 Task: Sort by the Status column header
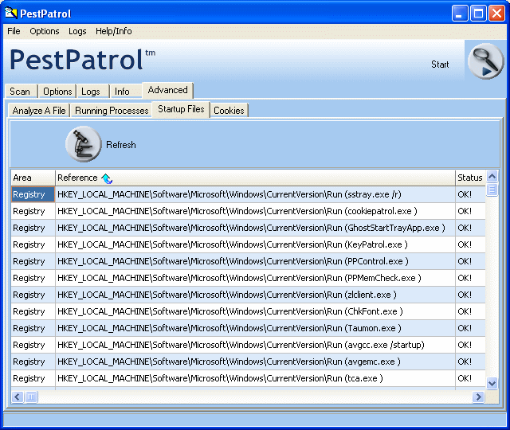click(x=470, y=178)
